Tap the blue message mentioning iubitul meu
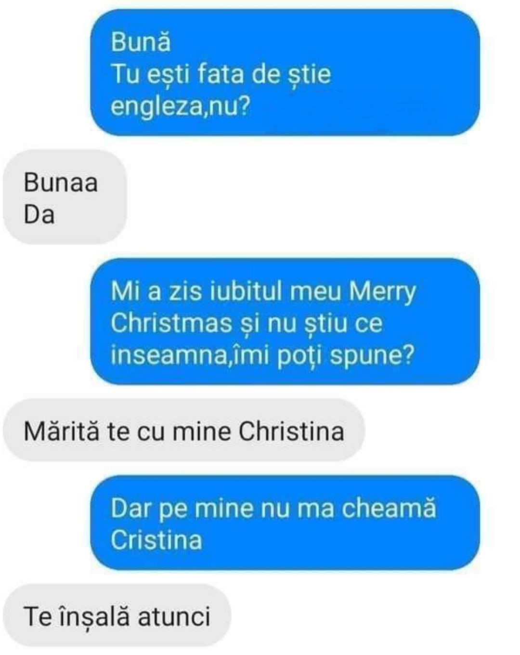 (x=285, y=321)
